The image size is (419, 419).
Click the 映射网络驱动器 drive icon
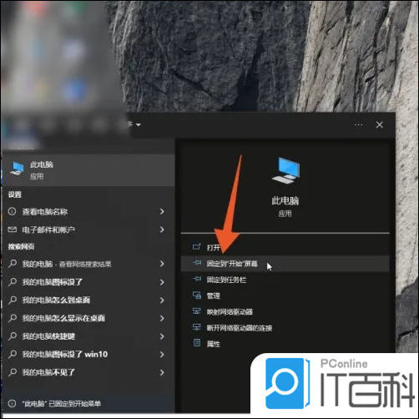pyautogui.click(x=197, y=311)
